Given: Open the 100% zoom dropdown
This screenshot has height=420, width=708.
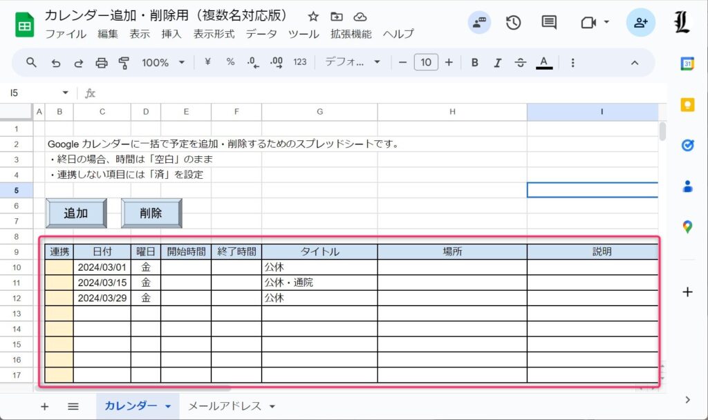Looking at the screenshot, I should [163, 63].
